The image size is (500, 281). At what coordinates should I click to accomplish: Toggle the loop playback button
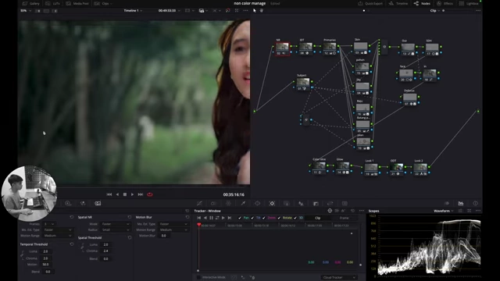click(149, 194)
